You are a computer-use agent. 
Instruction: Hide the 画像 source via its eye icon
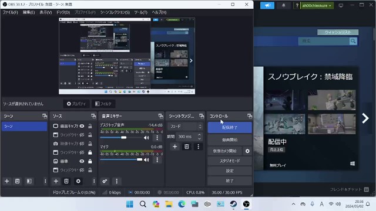pos(82,161)
